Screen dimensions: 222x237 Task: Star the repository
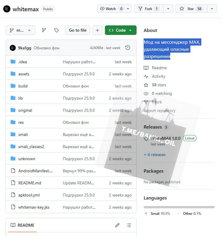pyautogui.click(x=191, y=9)
